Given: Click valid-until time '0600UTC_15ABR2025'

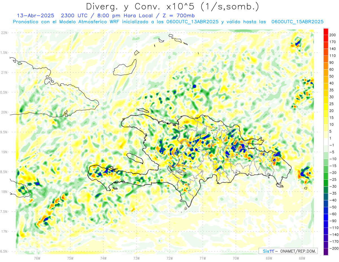Looking at the screenshot, I should (x=297, y=22).
